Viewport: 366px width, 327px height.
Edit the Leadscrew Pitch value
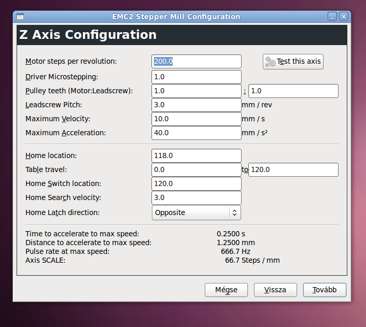click(x=196, y=105)
